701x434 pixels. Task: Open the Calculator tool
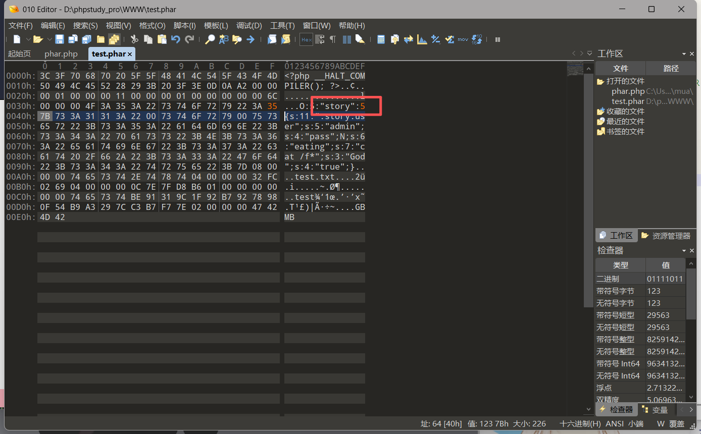click(x=381, y=39)
